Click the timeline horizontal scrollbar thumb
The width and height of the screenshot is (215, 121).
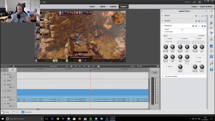38,109
